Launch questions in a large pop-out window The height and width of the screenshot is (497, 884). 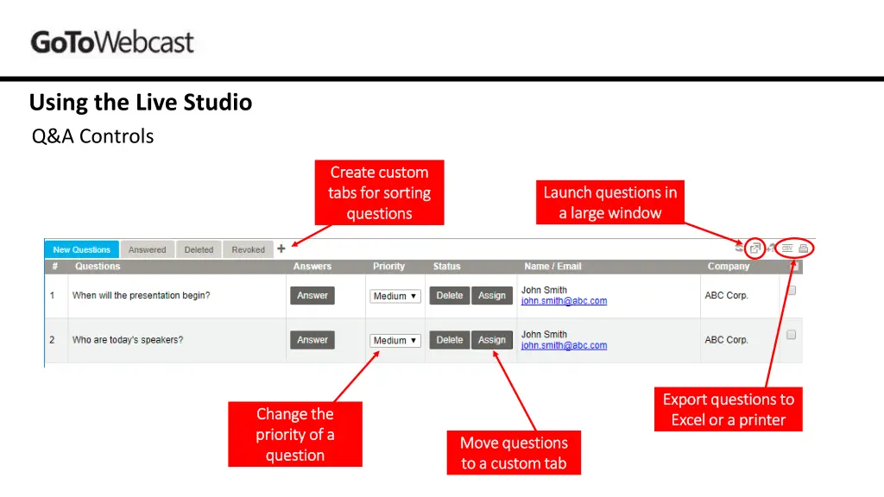point(755,248)
